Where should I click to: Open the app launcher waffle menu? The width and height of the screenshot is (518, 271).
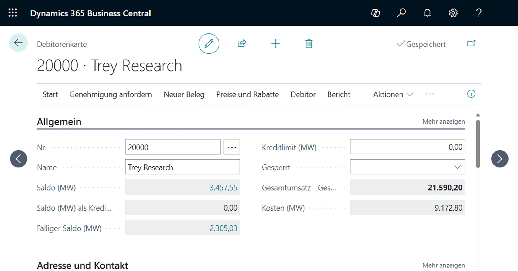point(13,13)
